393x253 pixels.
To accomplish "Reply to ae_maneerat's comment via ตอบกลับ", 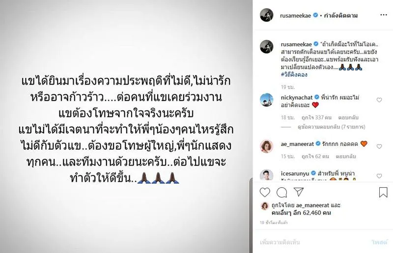I will coord(346,156).
